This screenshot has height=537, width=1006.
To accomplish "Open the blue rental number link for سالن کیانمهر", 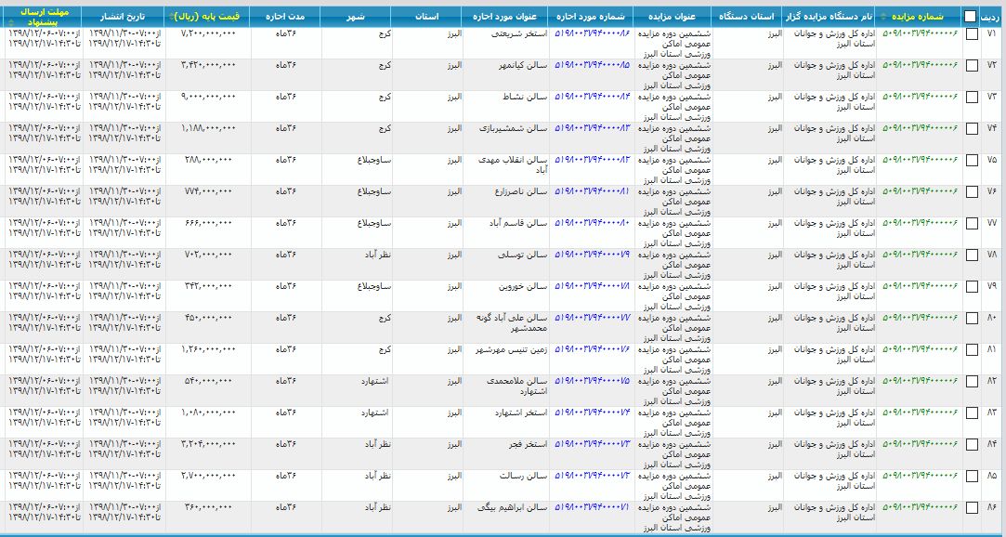I will (x=593, y=65).
